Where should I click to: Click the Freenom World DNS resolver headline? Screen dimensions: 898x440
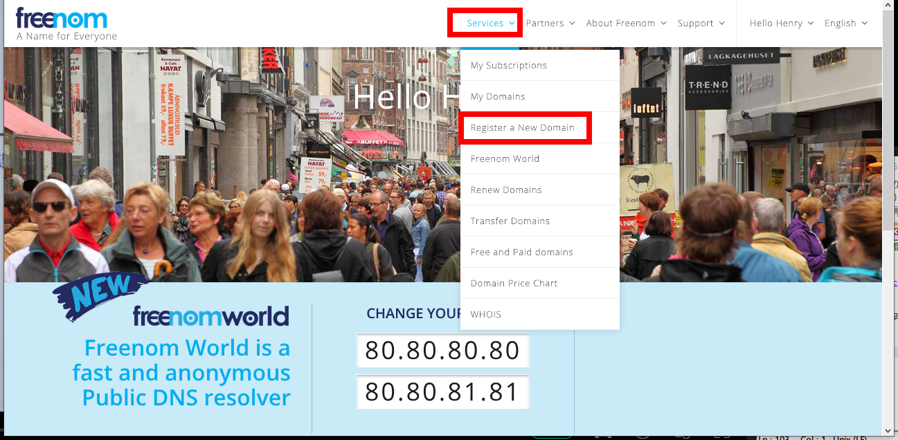(181, 372)
